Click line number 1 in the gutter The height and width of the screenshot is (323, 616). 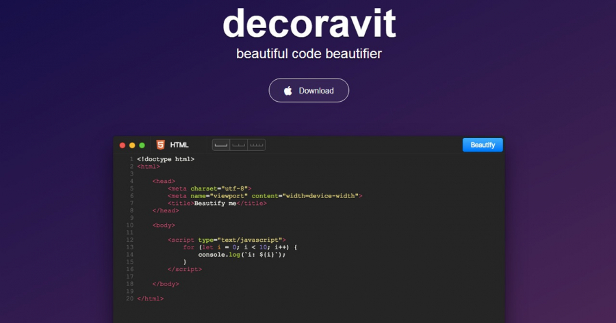131,159
